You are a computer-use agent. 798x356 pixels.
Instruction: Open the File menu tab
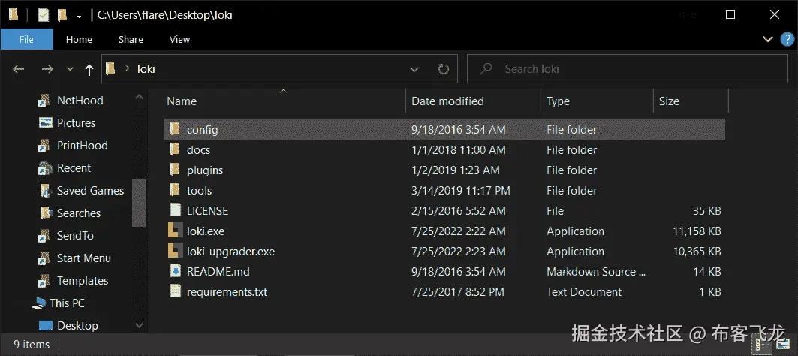26,39
